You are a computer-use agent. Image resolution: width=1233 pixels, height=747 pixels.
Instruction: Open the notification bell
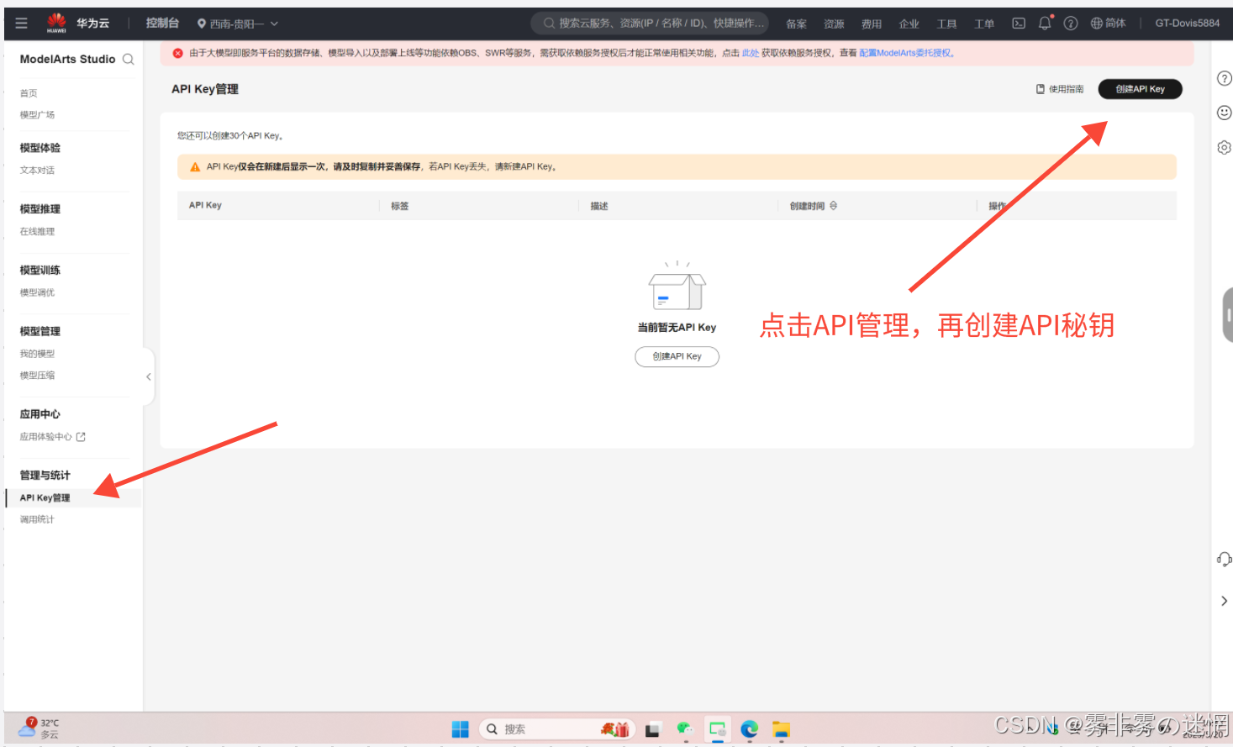tap(1045, 24)
